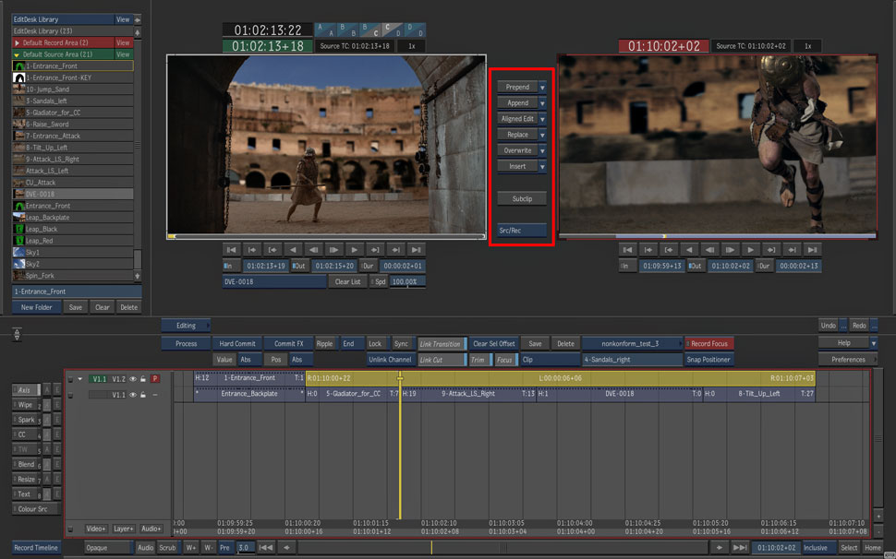Toggle the Ripple edit mode
Image resolution: width=896 pixels, height=559 pixels.
324,343
